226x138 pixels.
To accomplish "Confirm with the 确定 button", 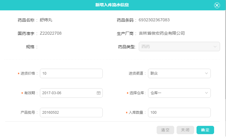I will (205, 130).
